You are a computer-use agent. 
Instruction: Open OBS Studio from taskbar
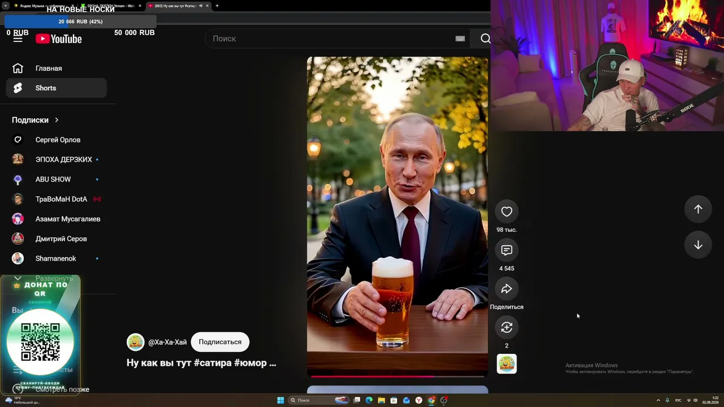click(444, 400)
